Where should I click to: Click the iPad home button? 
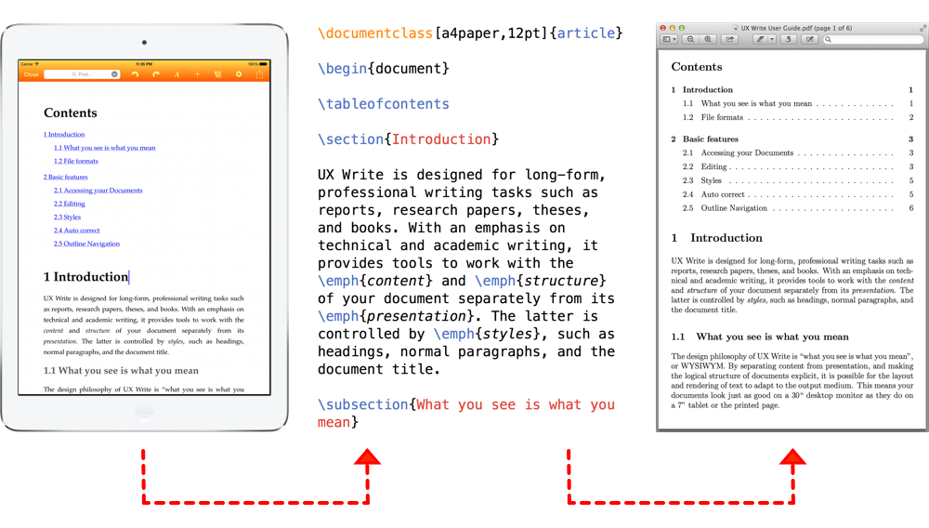[145, 414]
